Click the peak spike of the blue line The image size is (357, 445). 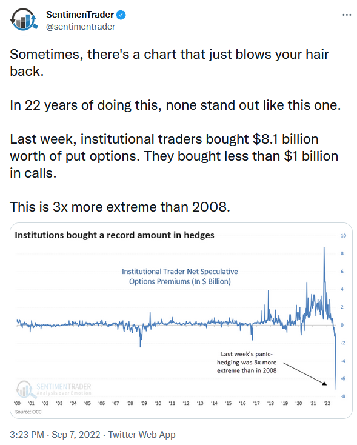[x=324, y=249]
